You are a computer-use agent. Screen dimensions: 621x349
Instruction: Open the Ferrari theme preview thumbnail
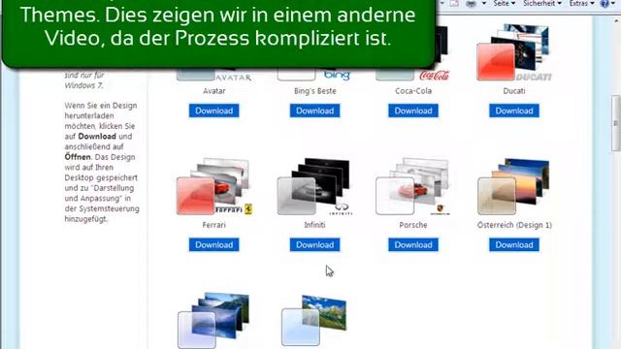coord(214,186)
